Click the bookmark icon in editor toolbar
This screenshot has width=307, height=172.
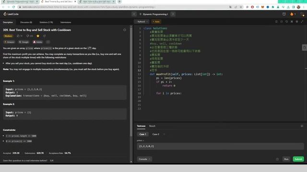[276, 21]
